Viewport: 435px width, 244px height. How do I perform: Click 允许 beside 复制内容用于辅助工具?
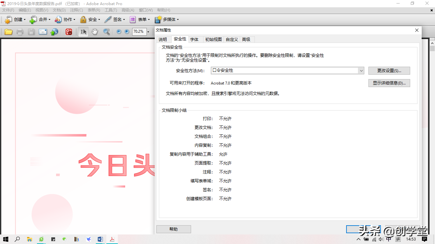pos(223,154)
